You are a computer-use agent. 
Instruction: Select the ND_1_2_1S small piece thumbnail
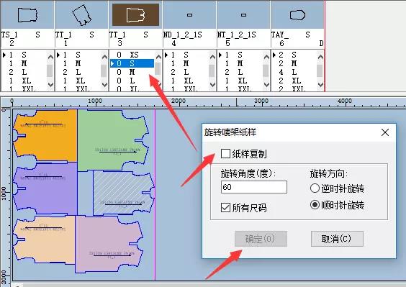[189, 15]
